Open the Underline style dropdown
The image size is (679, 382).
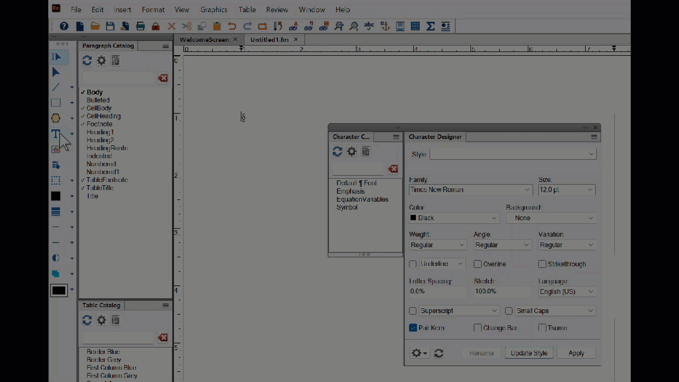pyautogui.click(x=442, y=264)
